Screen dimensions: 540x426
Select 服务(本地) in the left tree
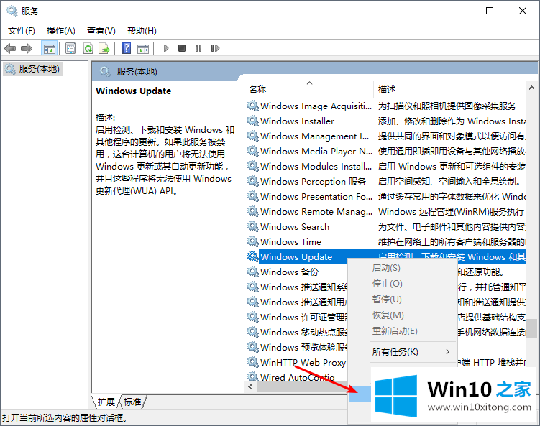coord(33,69)
